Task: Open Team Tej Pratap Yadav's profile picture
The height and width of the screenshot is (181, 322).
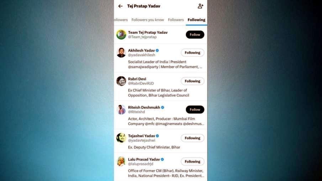Action: click(x=121, y=34)
